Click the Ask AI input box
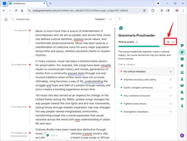187x141 pixels. (57, 135)
